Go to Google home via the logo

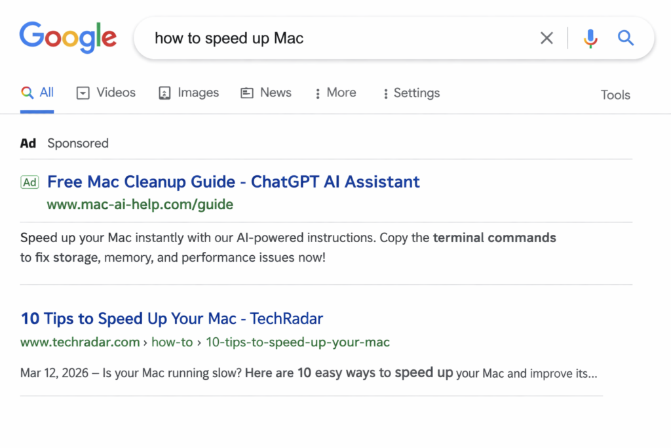point(68,37)
